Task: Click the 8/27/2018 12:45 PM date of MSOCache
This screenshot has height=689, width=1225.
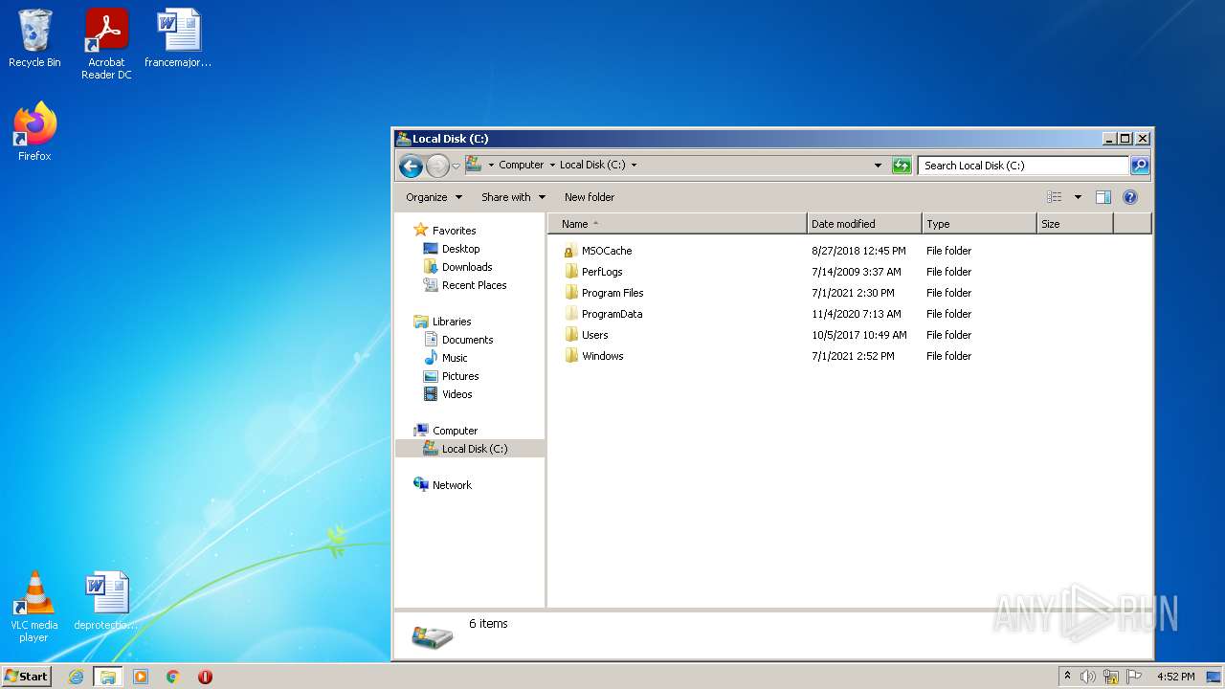Action: (x=858, y=251)
